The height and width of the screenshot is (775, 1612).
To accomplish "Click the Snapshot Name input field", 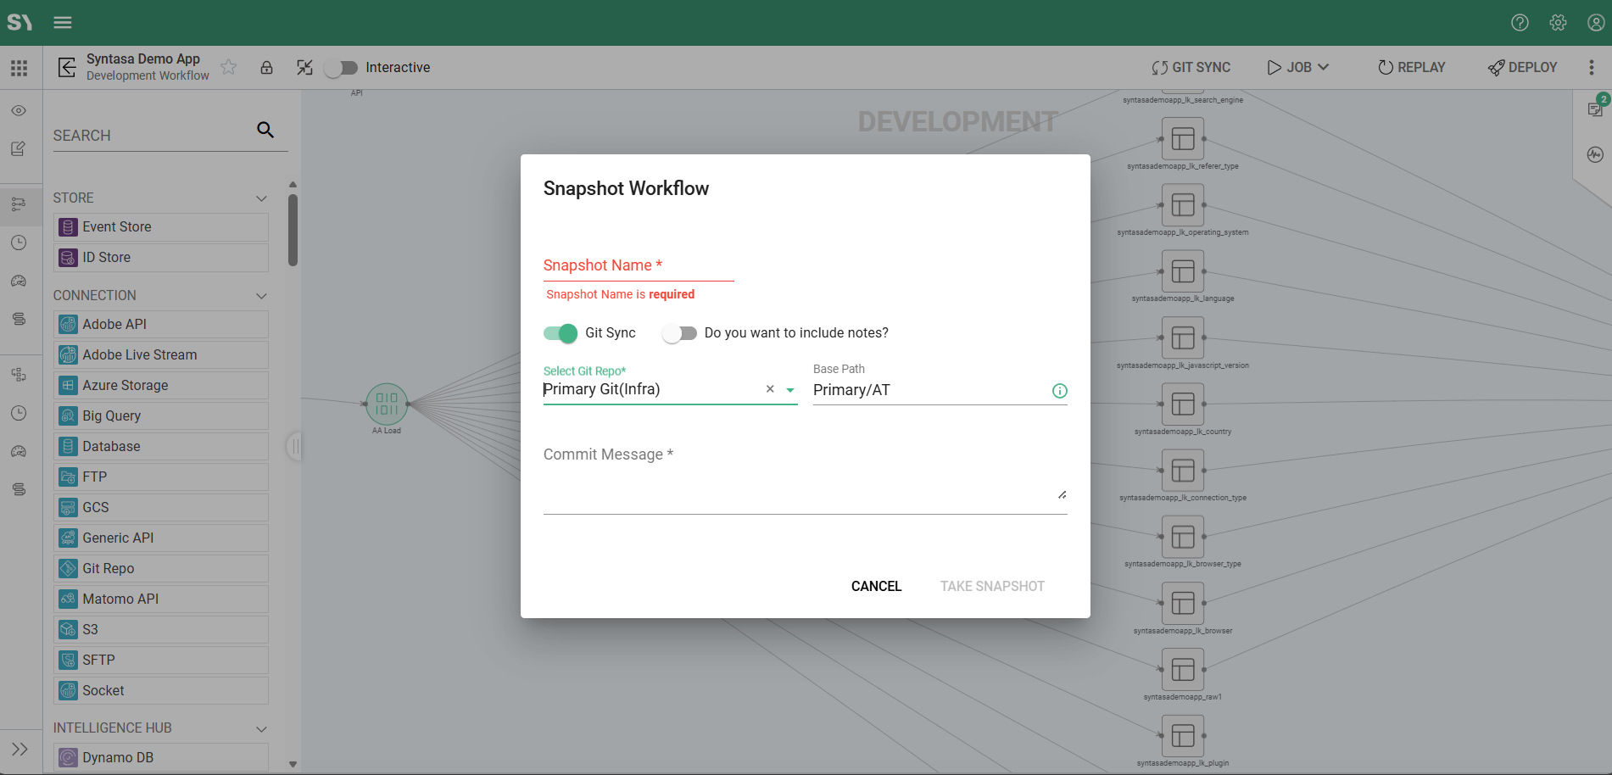I will click(638, 266).
